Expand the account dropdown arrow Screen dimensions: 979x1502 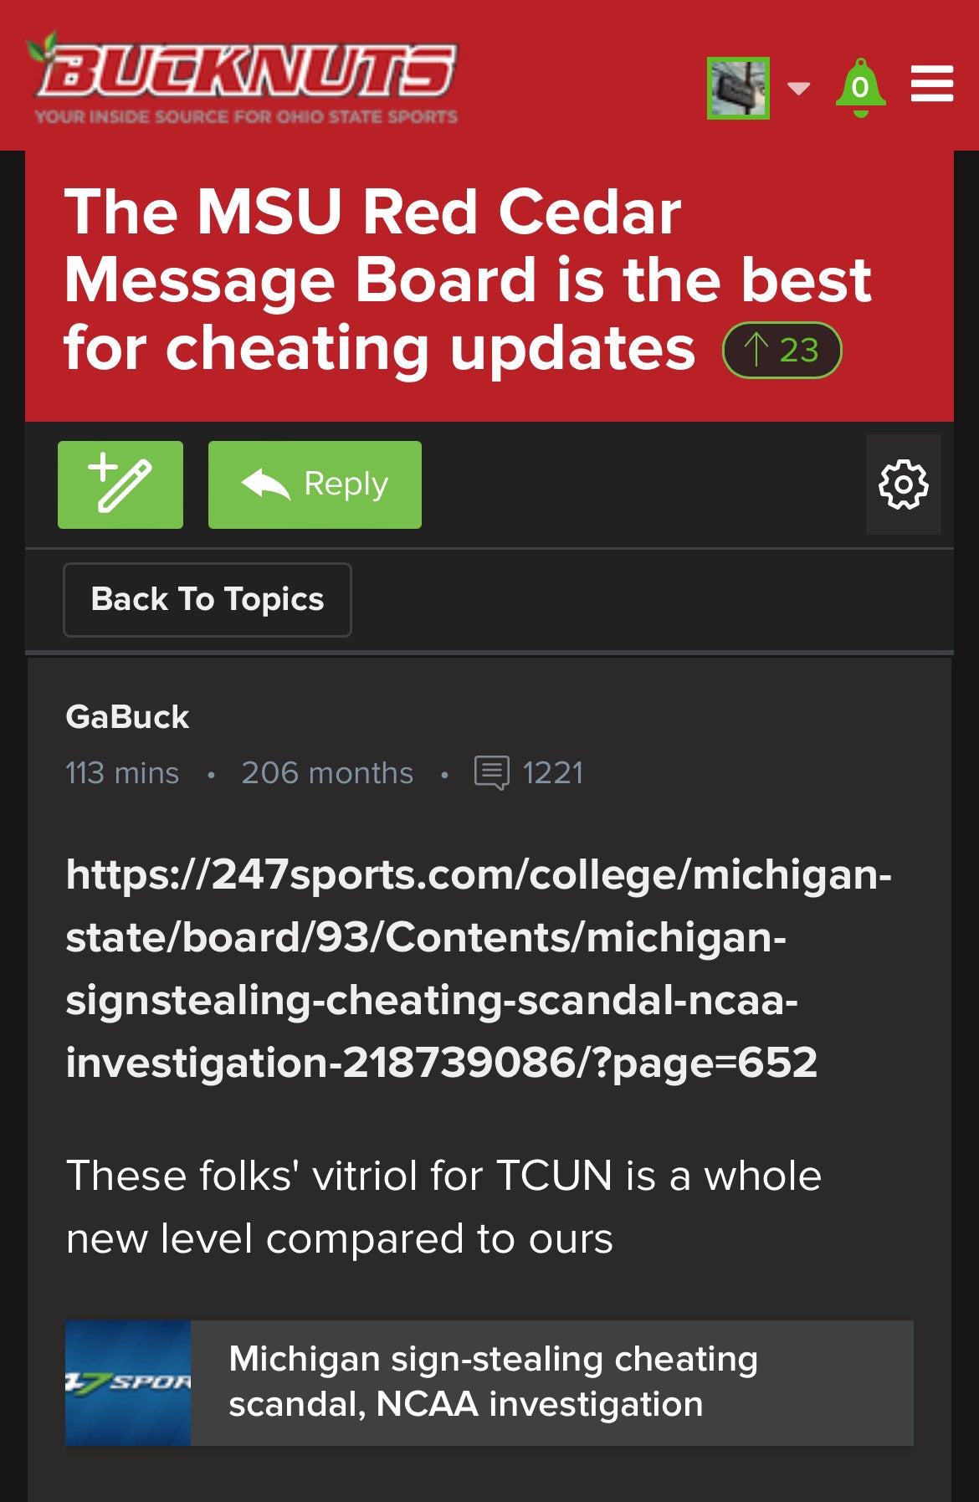(799, 88)
